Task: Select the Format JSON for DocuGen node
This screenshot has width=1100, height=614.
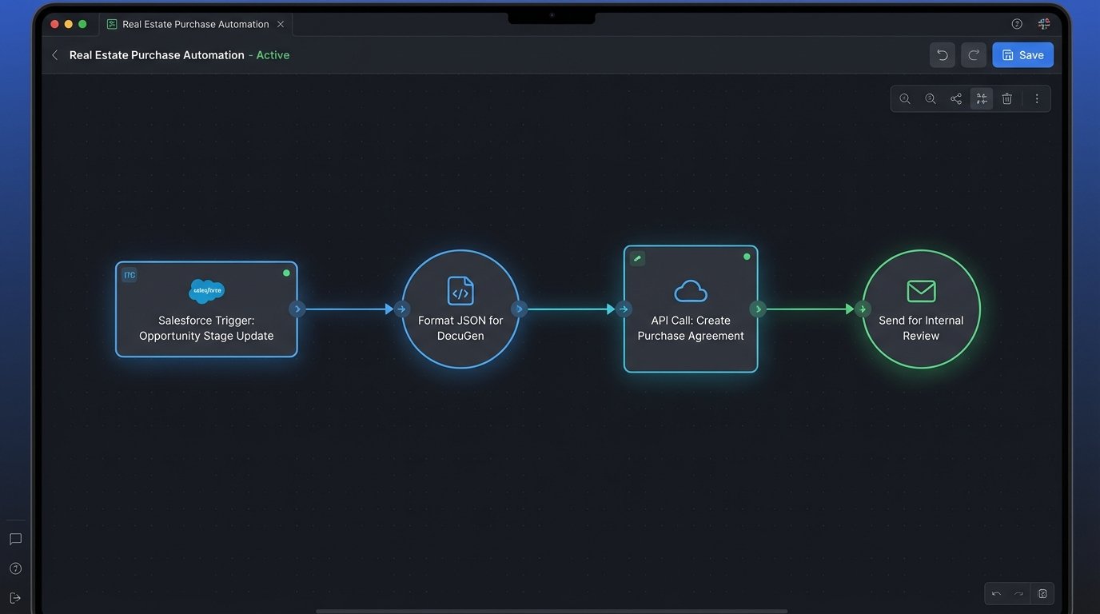Action: [x=460, y=309]
